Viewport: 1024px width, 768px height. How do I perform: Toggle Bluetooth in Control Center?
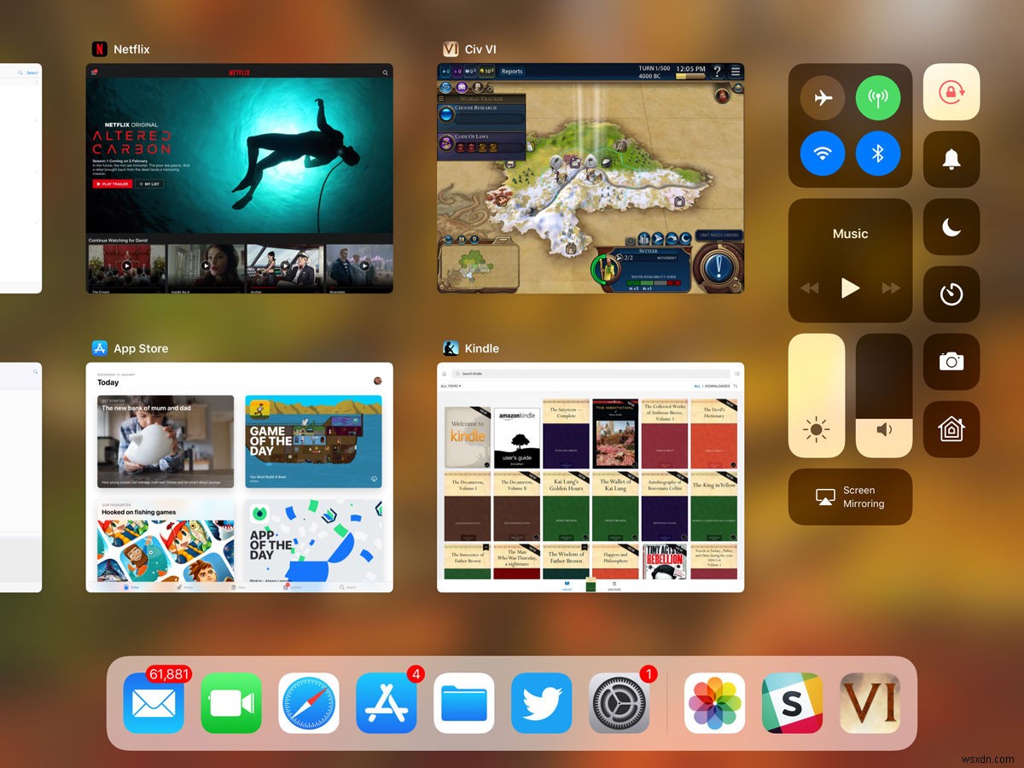pos(879,154)
